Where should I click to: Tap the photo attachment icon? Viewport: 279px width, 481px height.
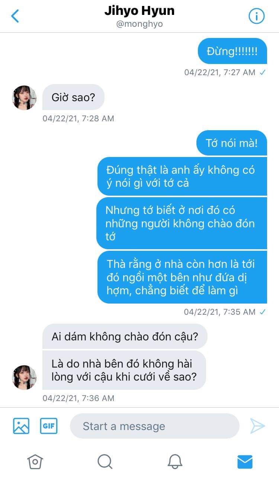[x=21, y=426]
